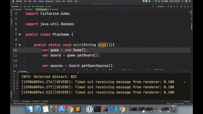Viewport: 203px width, 114px height.
Task: Open Finder from the Dock
Action: click(x=29, y=109)
